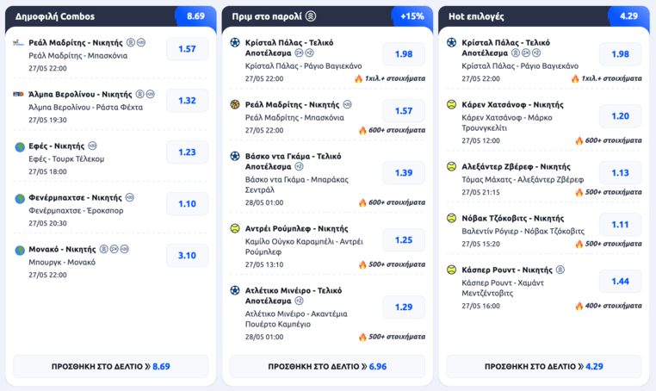Click globe icon beside Μονακό - Νικητής
Screen dimensions: 656x391
pyautogui.click(x=20, y=251)
